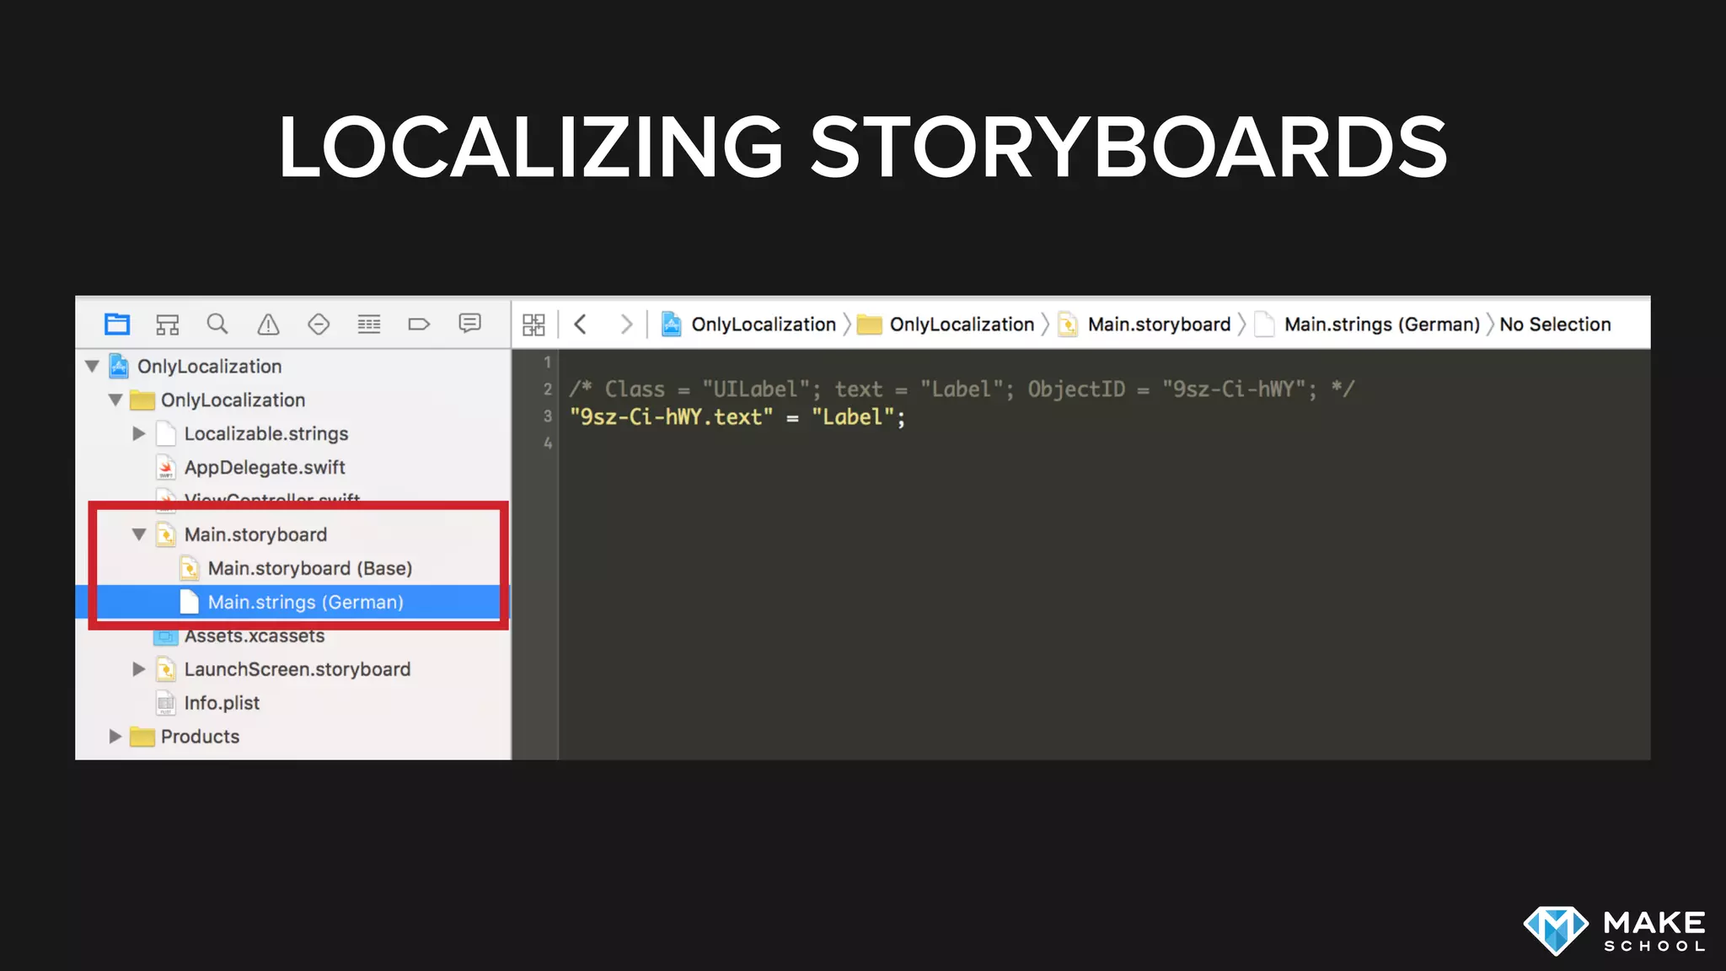Screen dimensions: 1726x971
Task: Open the Debug navigator lines icon
Action: point(369,324)
